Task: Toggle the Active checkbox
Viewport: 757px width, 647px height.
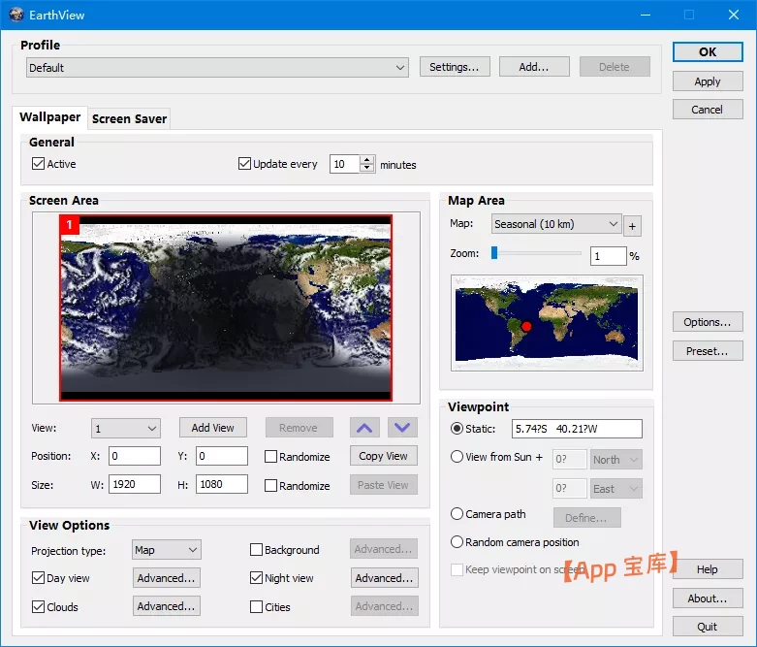Action: point(39,164)
